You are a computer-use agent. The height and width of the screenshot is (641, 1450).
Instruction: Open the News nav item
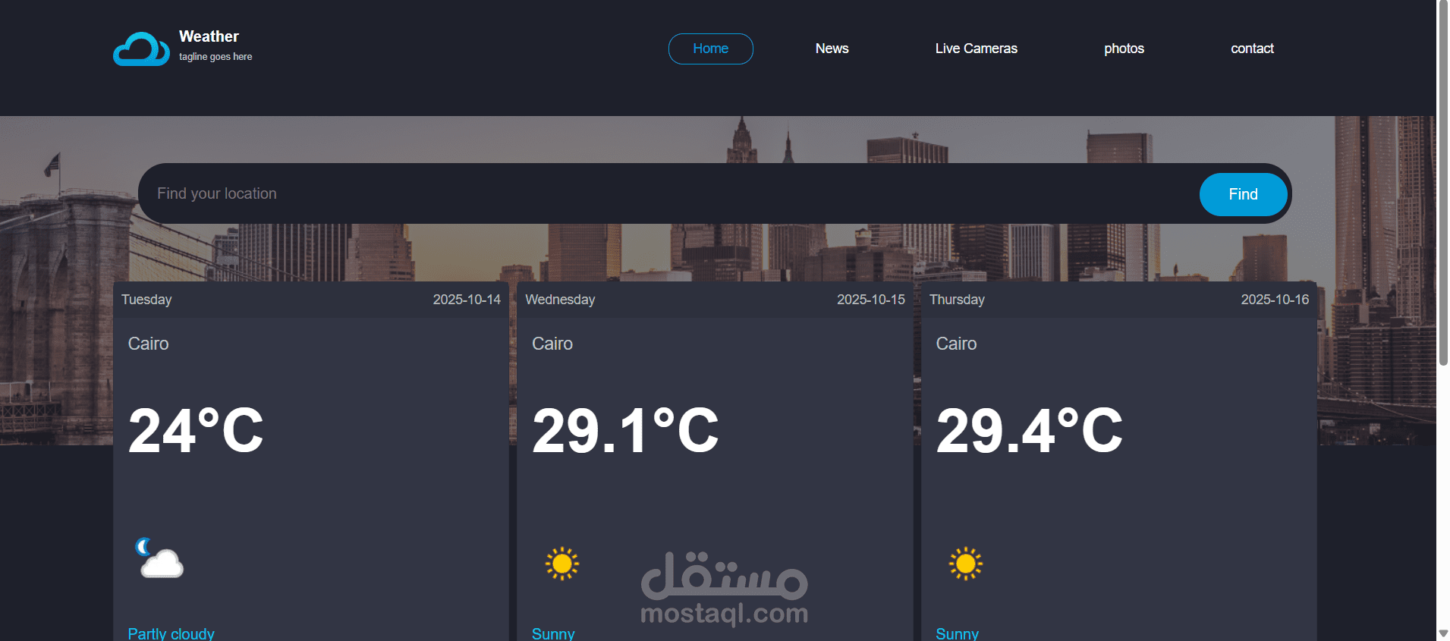[832, 49]
